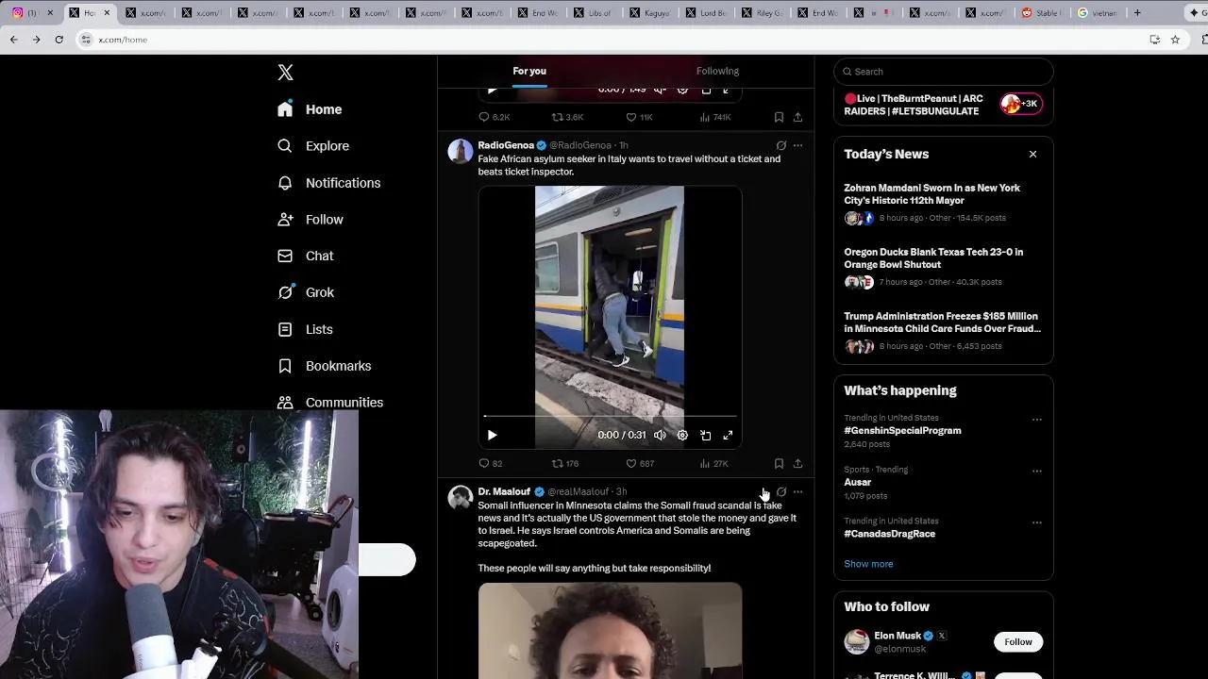The height and width of the screenshot is (679, 1208).
Task: Repost RadioGenoa post (176)
Action: click(x=564, y=464)
